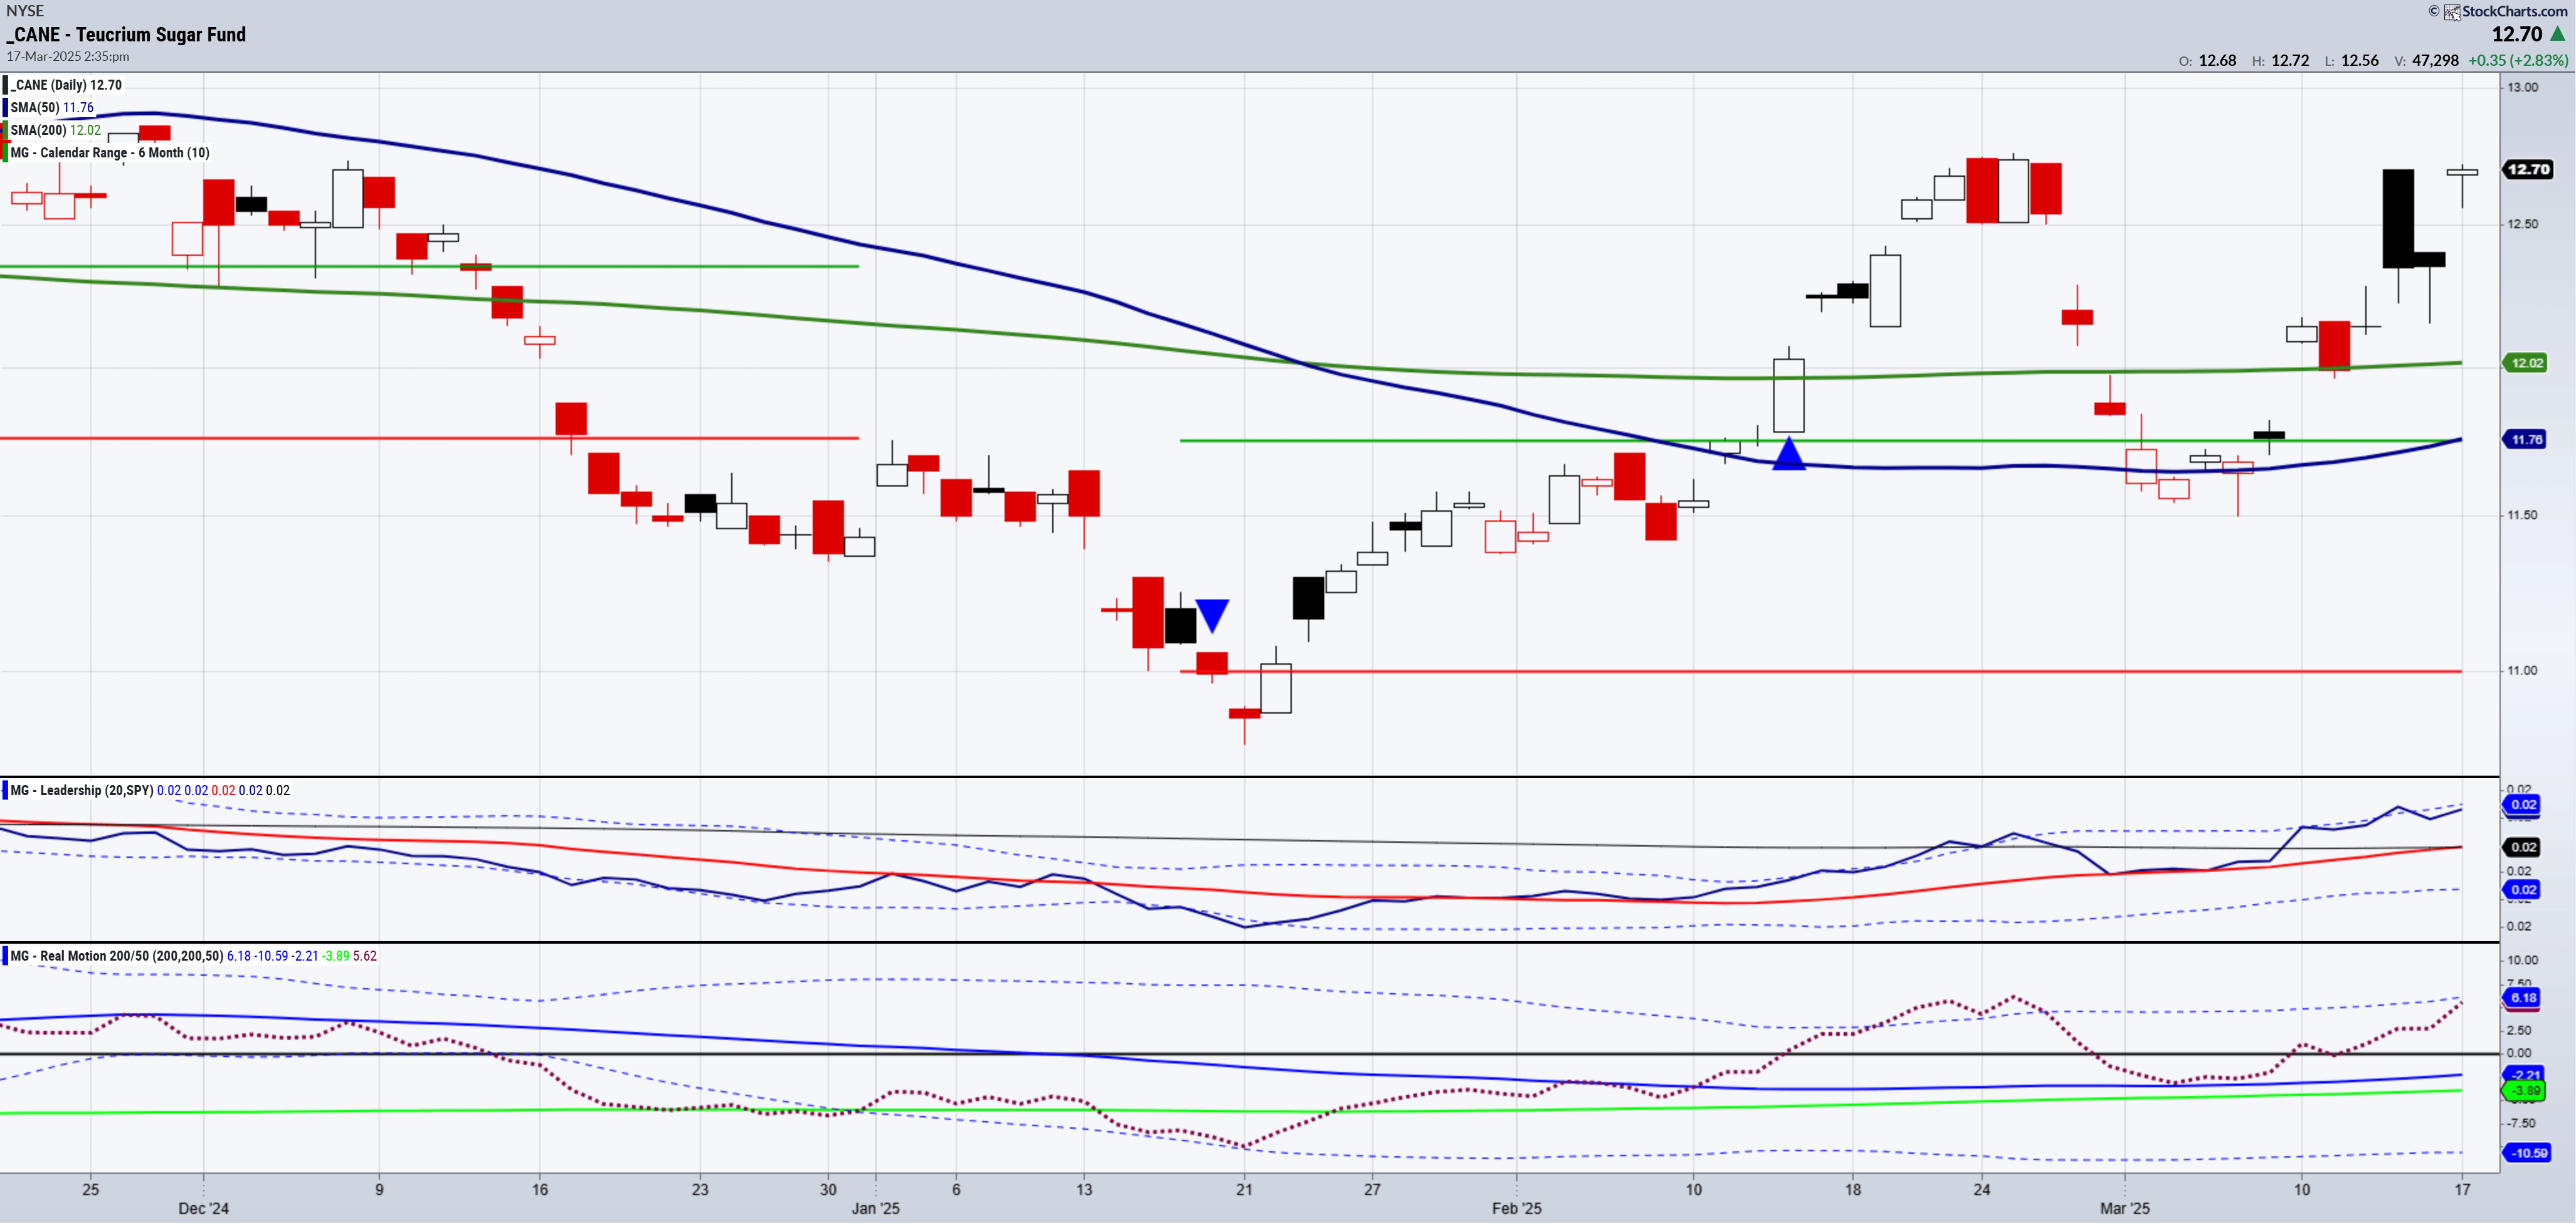This screenshot has width=2576, height=1224.
Task: Click the StockCharts.com logo icon
Action: [x=2452, y=12]
